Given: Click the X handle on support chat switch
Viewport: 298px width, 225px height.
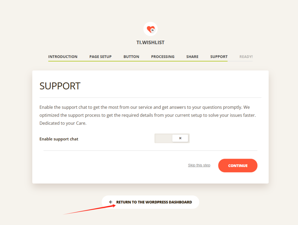Looking at the screenshot, I should pos(180,138).
